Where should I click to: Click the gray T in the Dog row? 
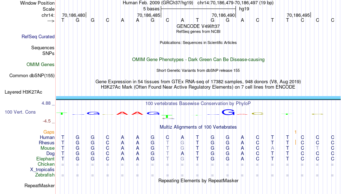[168, 154]
